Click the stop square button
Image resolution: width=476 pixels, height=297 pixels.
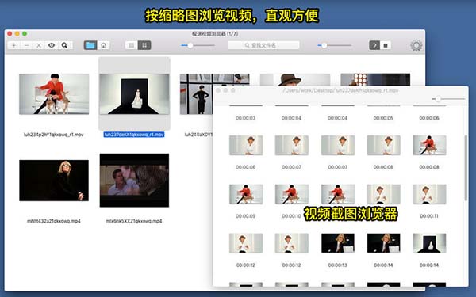(386, 45)
